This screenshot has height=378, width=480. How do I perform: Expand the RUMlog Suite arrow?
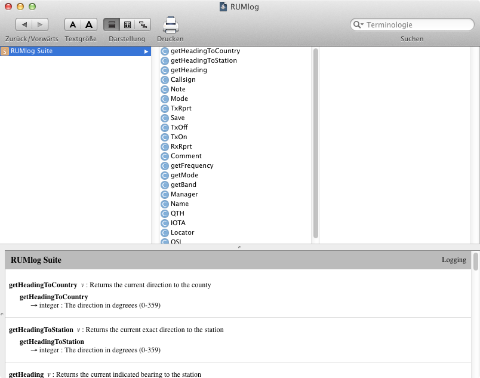point(146,51)
